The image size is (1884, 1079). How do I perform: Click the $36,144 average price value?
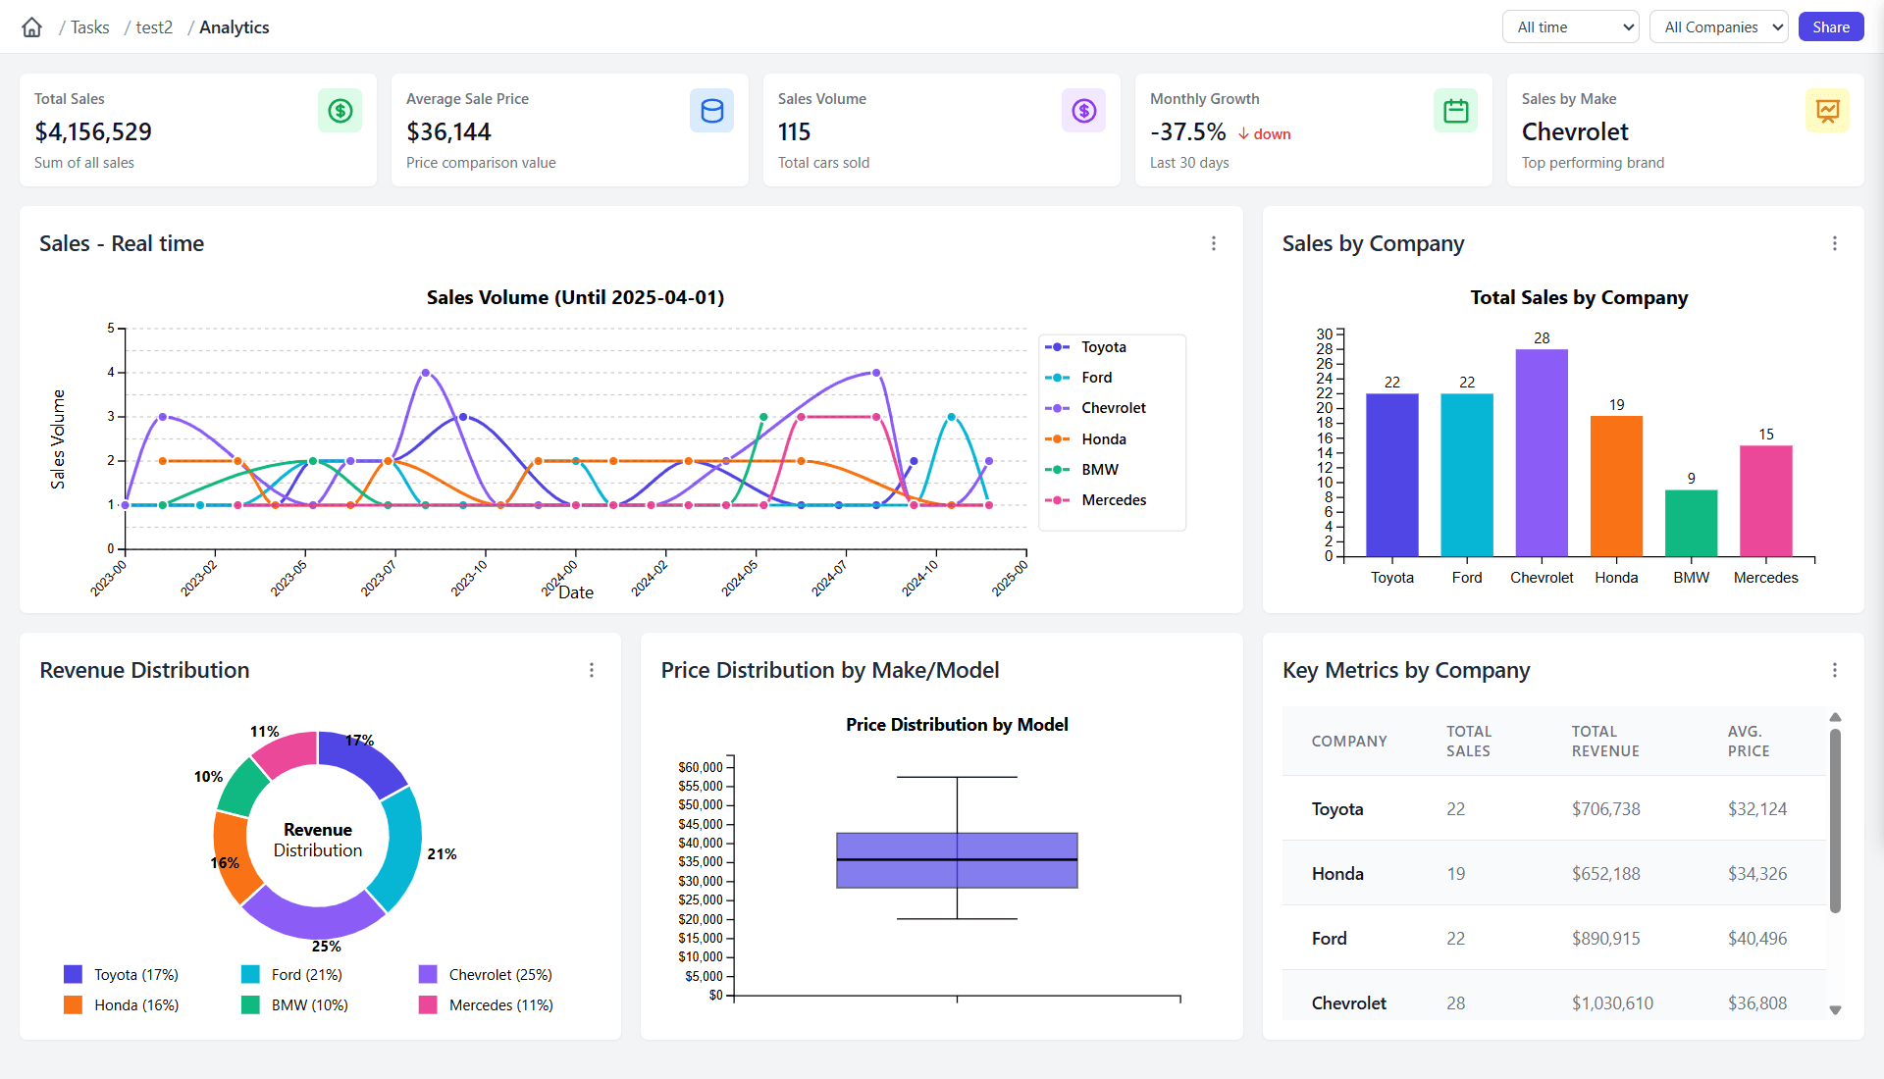(448, 131)
